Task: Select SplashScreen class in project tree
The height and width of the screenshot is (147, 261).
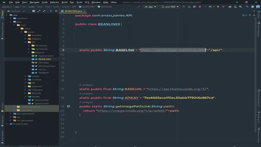Action: [x=42, y=103]
